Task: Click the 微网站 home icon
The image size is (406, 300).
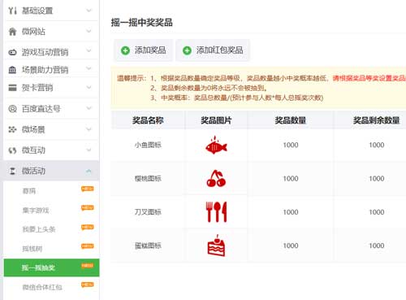Action: coord(12,32)
